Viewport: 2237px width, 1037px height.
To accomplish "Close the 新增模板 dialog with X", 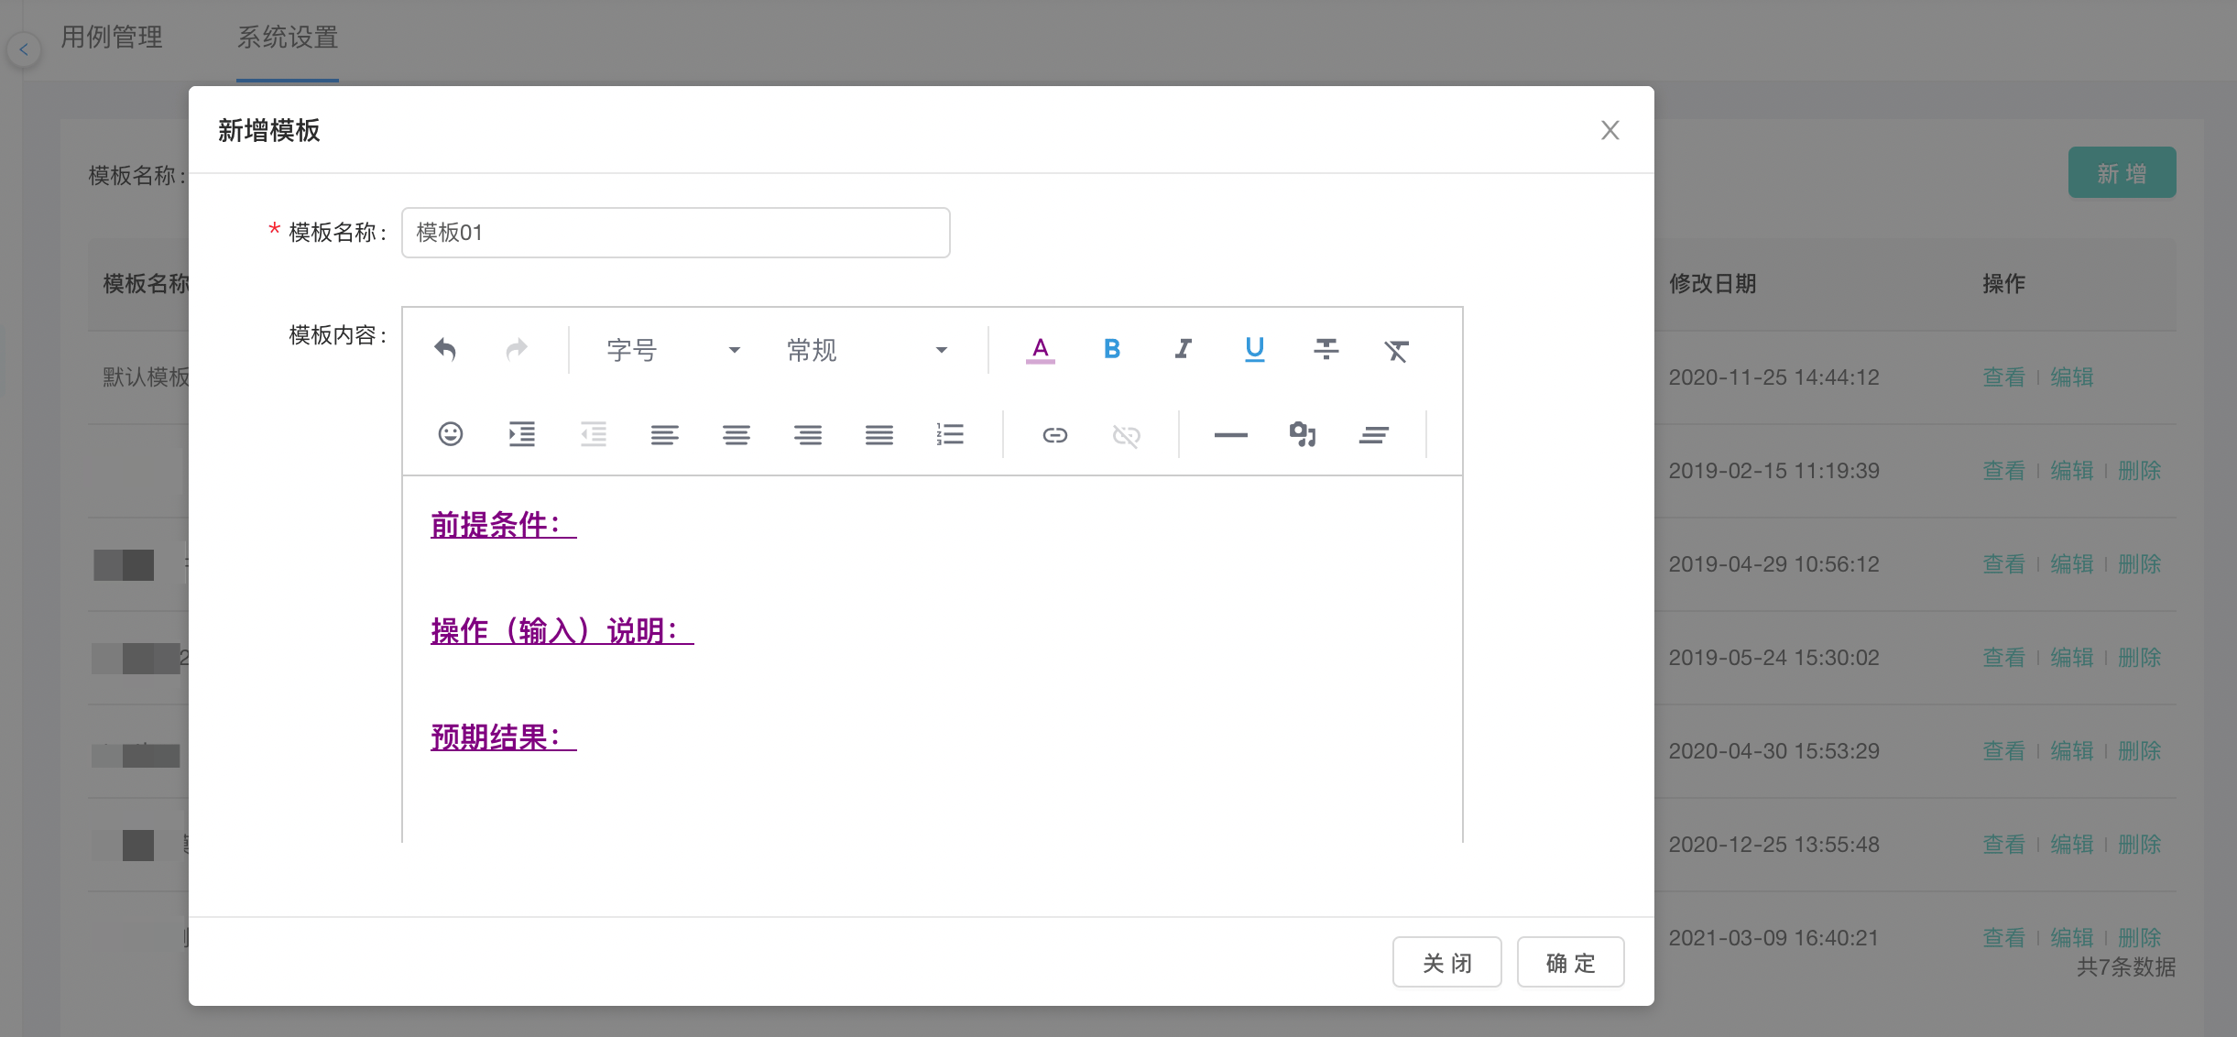I will pos(1610,130).
